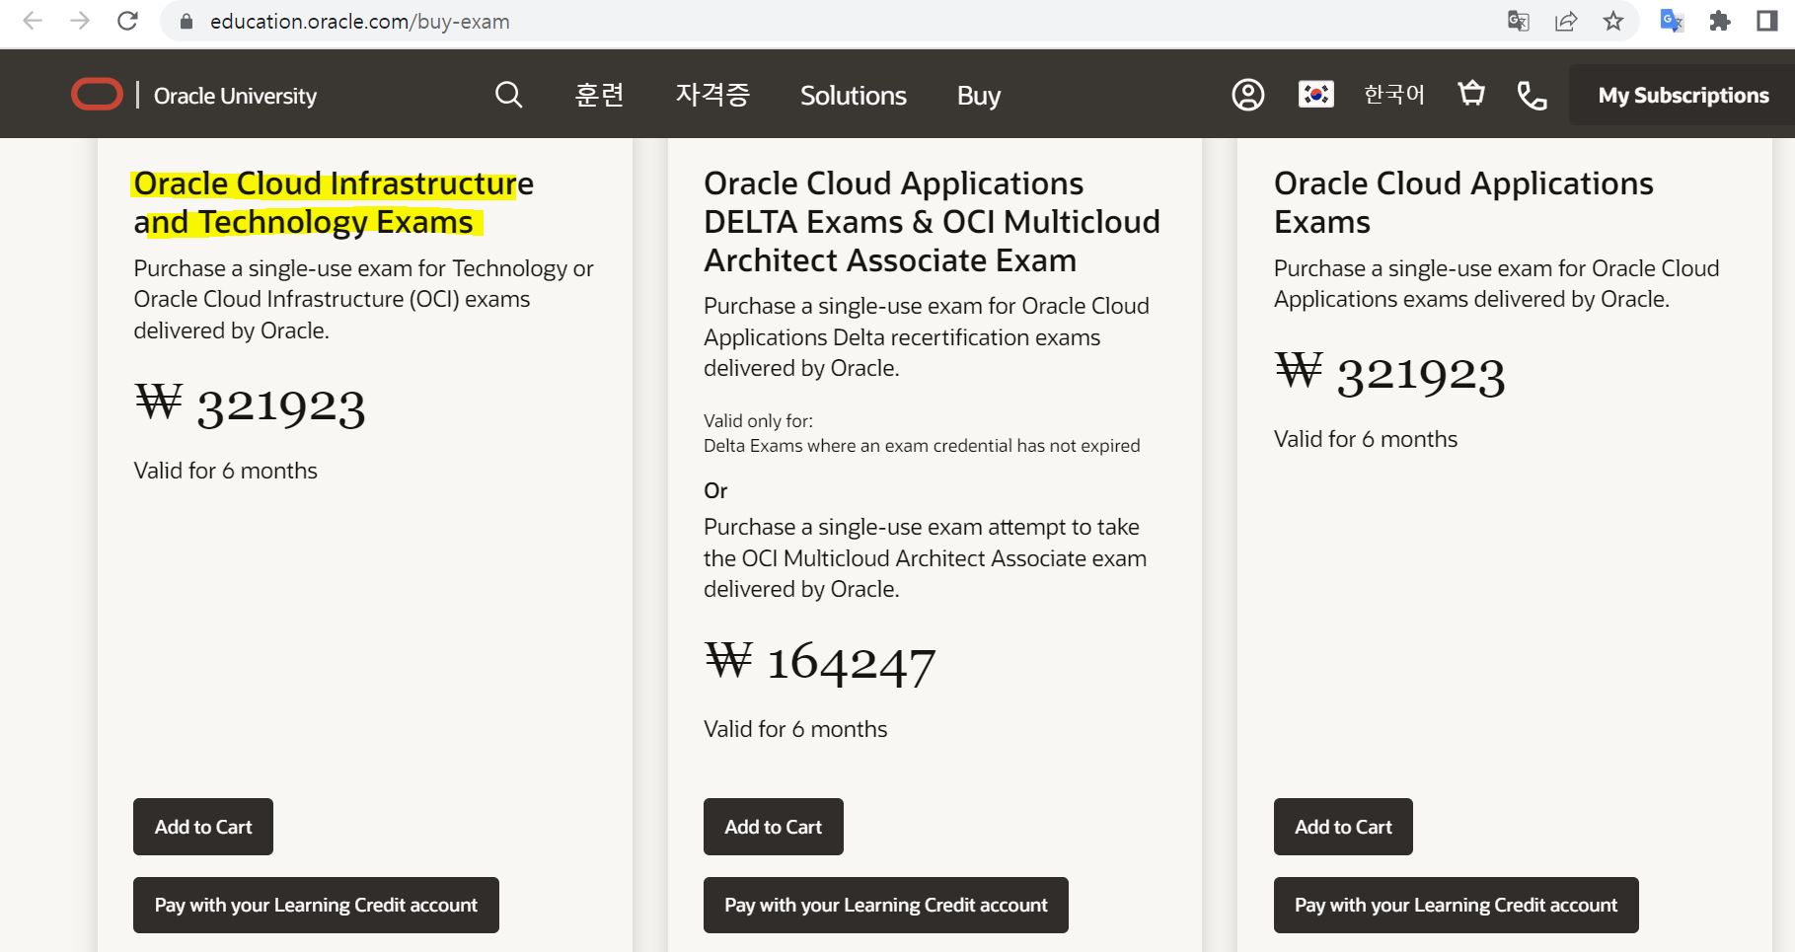
Task: Go forward using the browser forward arrow
Action: [80, 21]
